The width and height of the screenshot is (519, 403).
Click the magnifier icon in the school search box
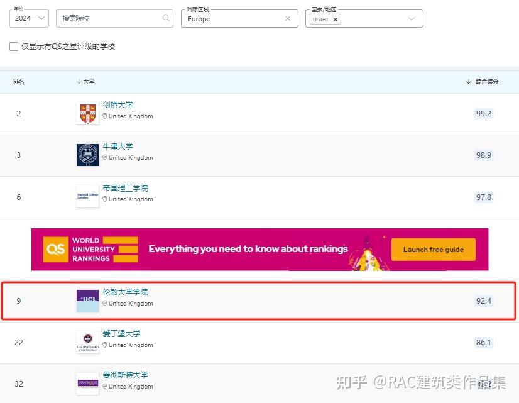(x=165, y=19)
